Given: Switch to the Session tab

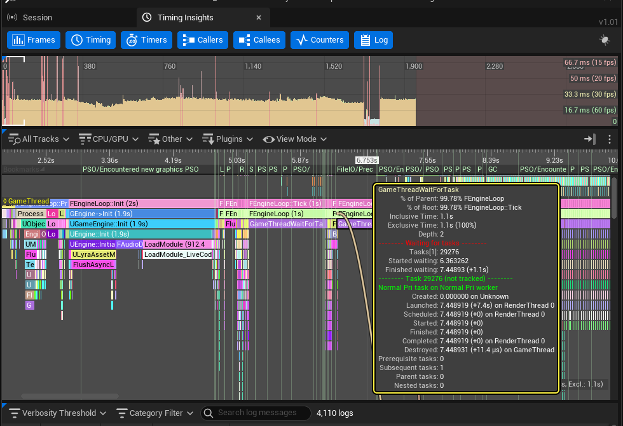Looking at the screenshot, I should [x=30, y=17].
